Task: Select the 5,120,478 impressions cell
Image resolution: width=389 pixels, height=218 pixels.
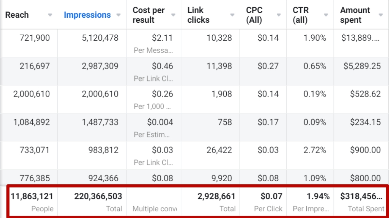Action: pos(100,38)
